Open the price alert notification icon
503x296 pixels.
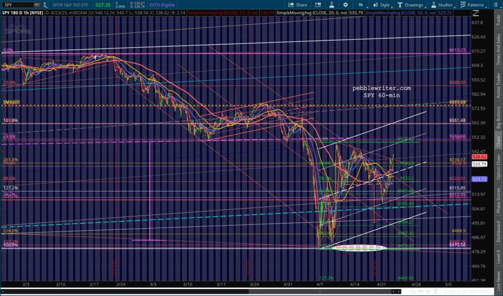click(318, 5)
